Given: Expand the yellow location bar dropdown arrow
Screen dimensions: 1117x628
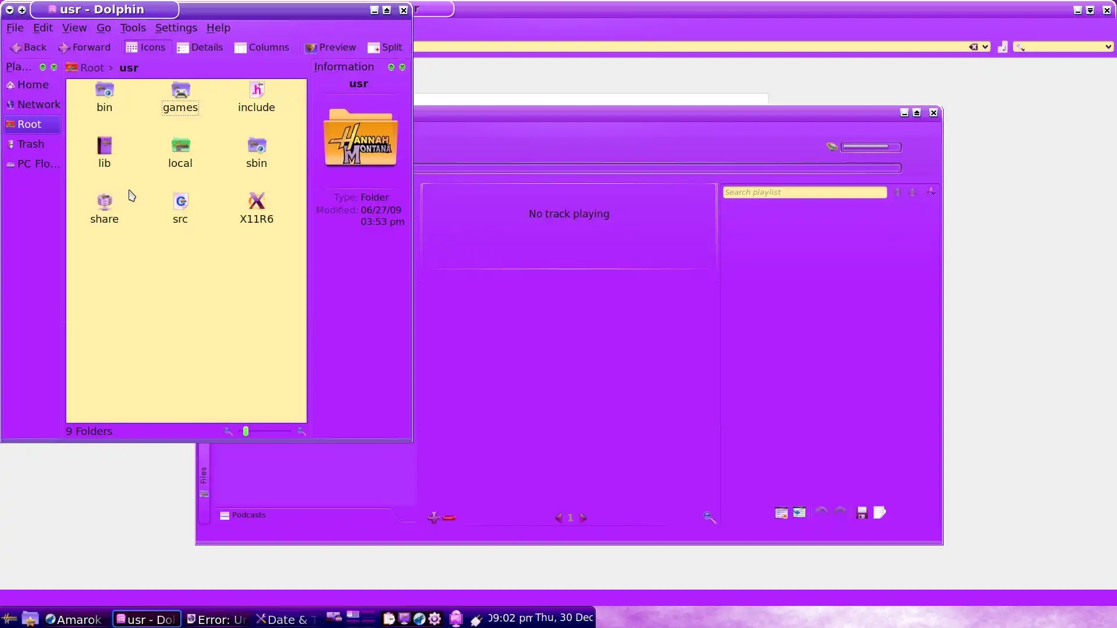Looking at the screenshot, I should [985, 47].
